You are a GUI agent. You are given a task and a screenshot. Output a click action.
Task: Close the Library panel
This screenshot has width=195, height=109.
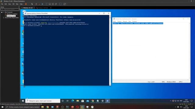pos(19,7)
